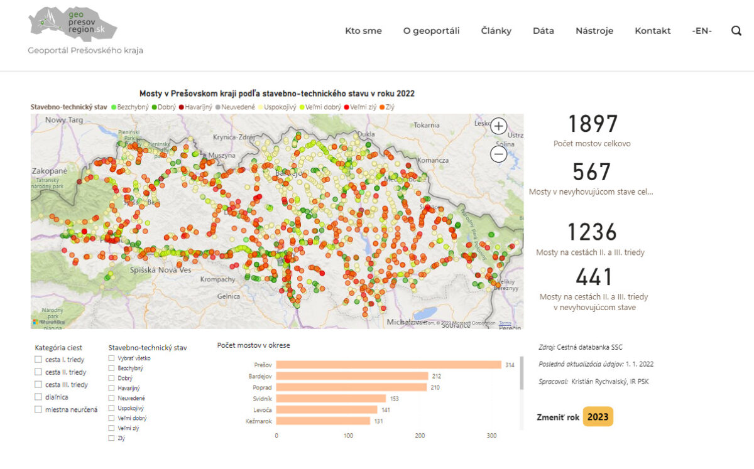This screenshot has width=754, height=469.
Task: Open the Kto sme menu
Action: (363, 31)
